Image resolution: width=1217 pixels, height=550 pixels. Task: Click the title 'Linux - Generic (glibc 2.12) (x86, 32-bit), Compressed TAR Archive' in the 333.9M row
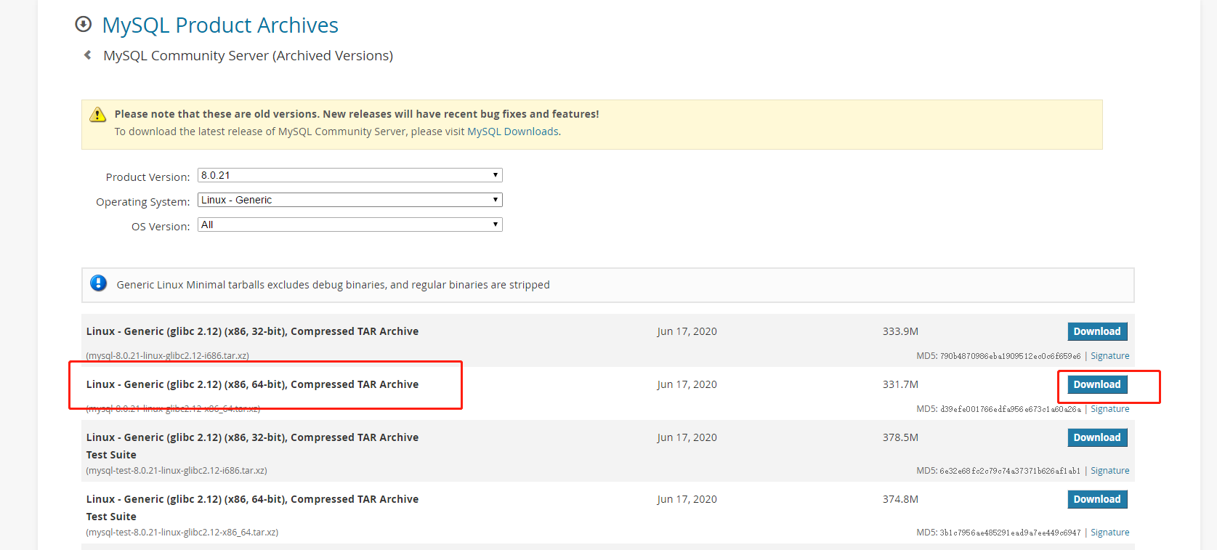(x=252, y=331)
